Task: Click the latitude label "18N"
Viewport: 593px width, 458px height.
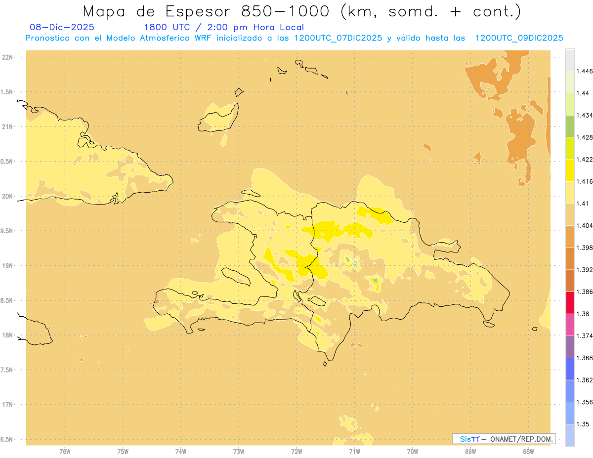Action: 7,335
